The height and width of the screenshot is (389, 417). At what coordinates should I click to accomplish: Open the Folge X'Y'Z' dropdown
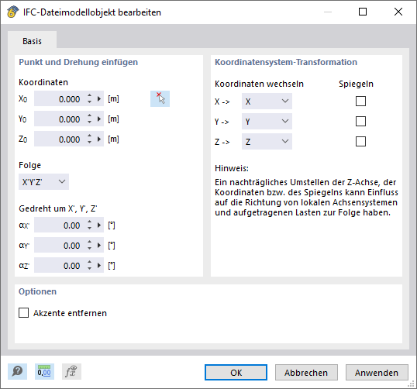point(43,182)
